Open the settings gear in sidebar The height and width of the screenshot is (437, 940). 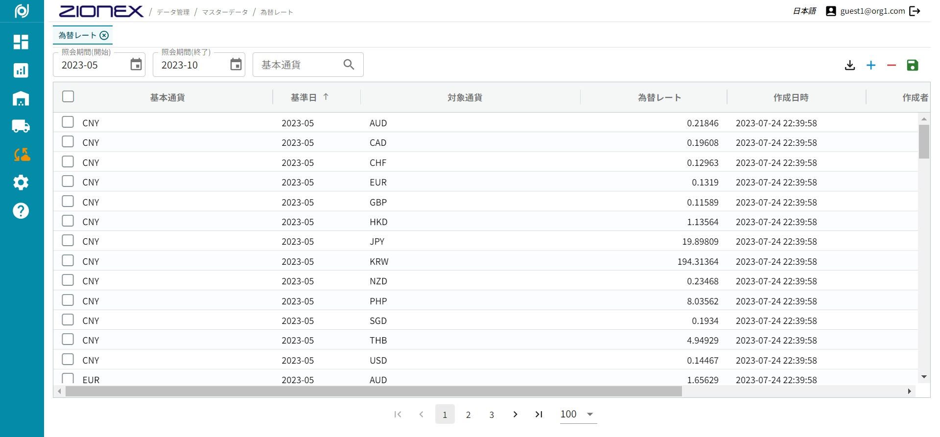tap(21, 183)
